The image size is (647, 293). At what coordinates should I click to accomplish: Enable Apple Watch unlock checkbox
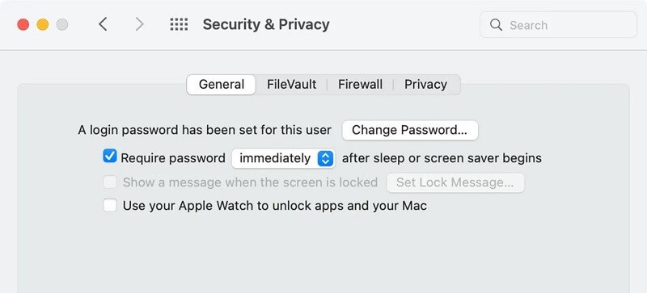click(110, 205)
